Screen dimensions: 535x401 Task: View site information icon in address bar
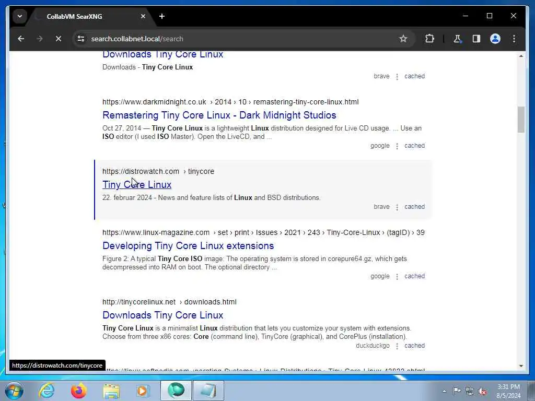[81, 39]
